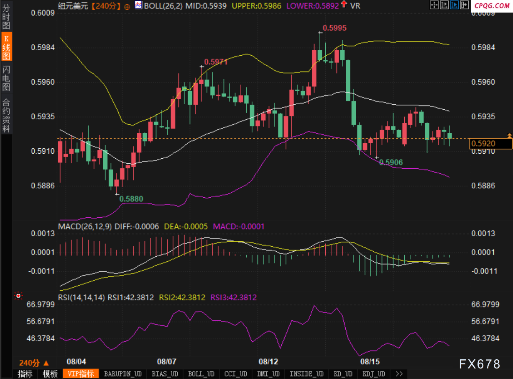Viewport: 513px width, 379px height.
Task: Click the highlighted blue axis-play icon
Action: [454, 5]
